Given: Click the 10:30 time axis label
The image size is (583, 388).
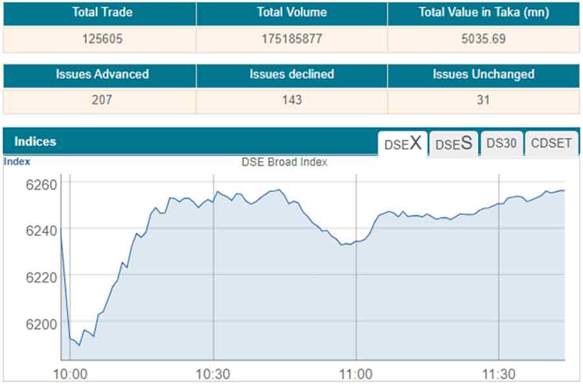Looking at the screenshot, I should click(214, 374).
